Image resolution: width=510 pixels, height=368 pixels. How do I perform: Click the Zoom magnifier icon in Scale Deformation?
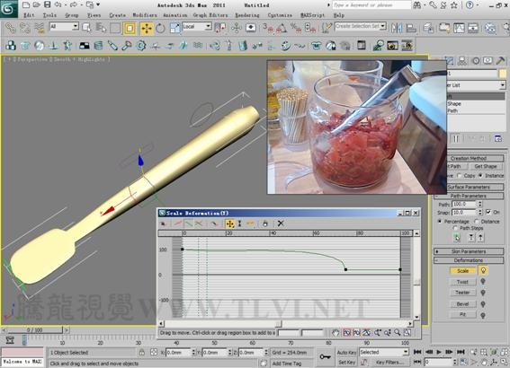point(398,333)
